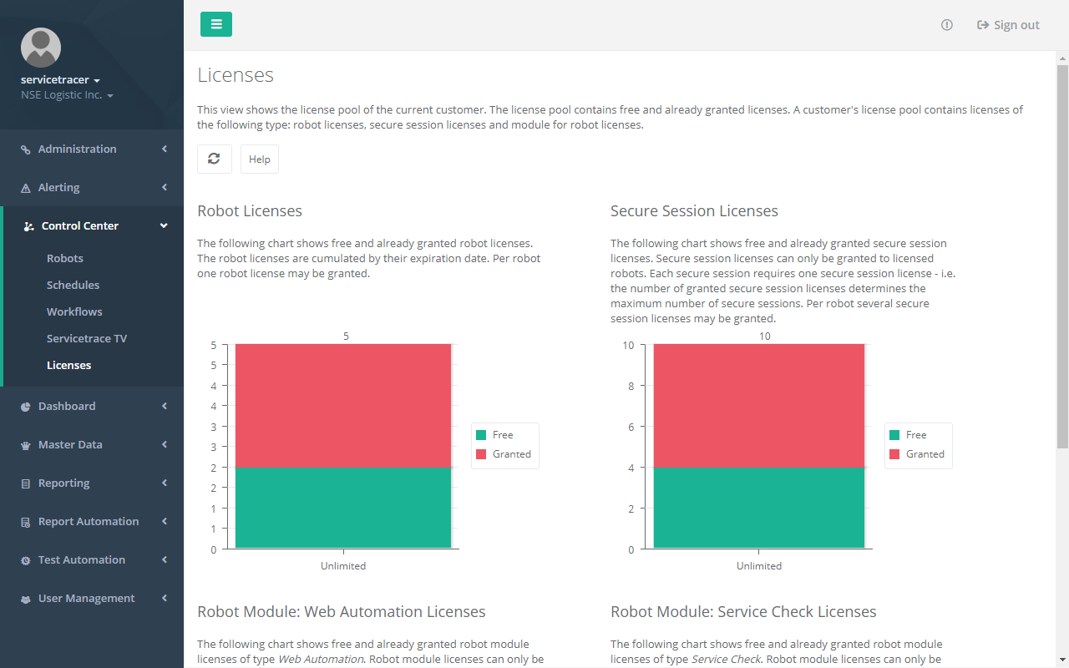Click the Dashboard pie chart icon

pos(26,407)
